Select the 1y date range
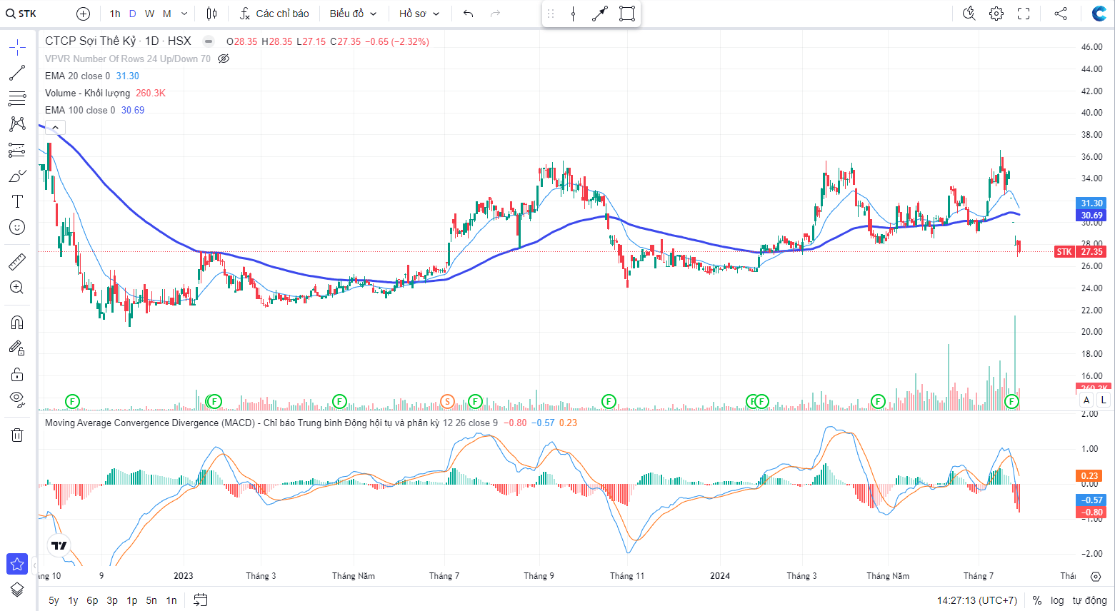This screenshot has height=611, width=1115. coord(73,600)
